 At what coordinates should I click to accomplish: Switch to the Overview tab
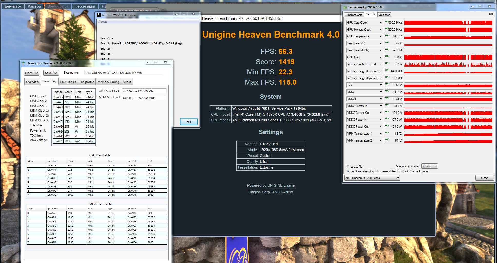(32, 82)
